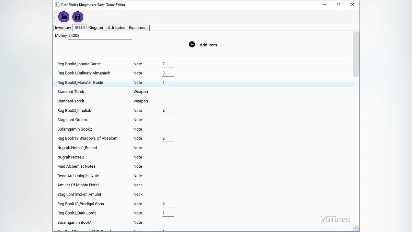
Task: Click the Add Item button label
Action: (208, 45)
